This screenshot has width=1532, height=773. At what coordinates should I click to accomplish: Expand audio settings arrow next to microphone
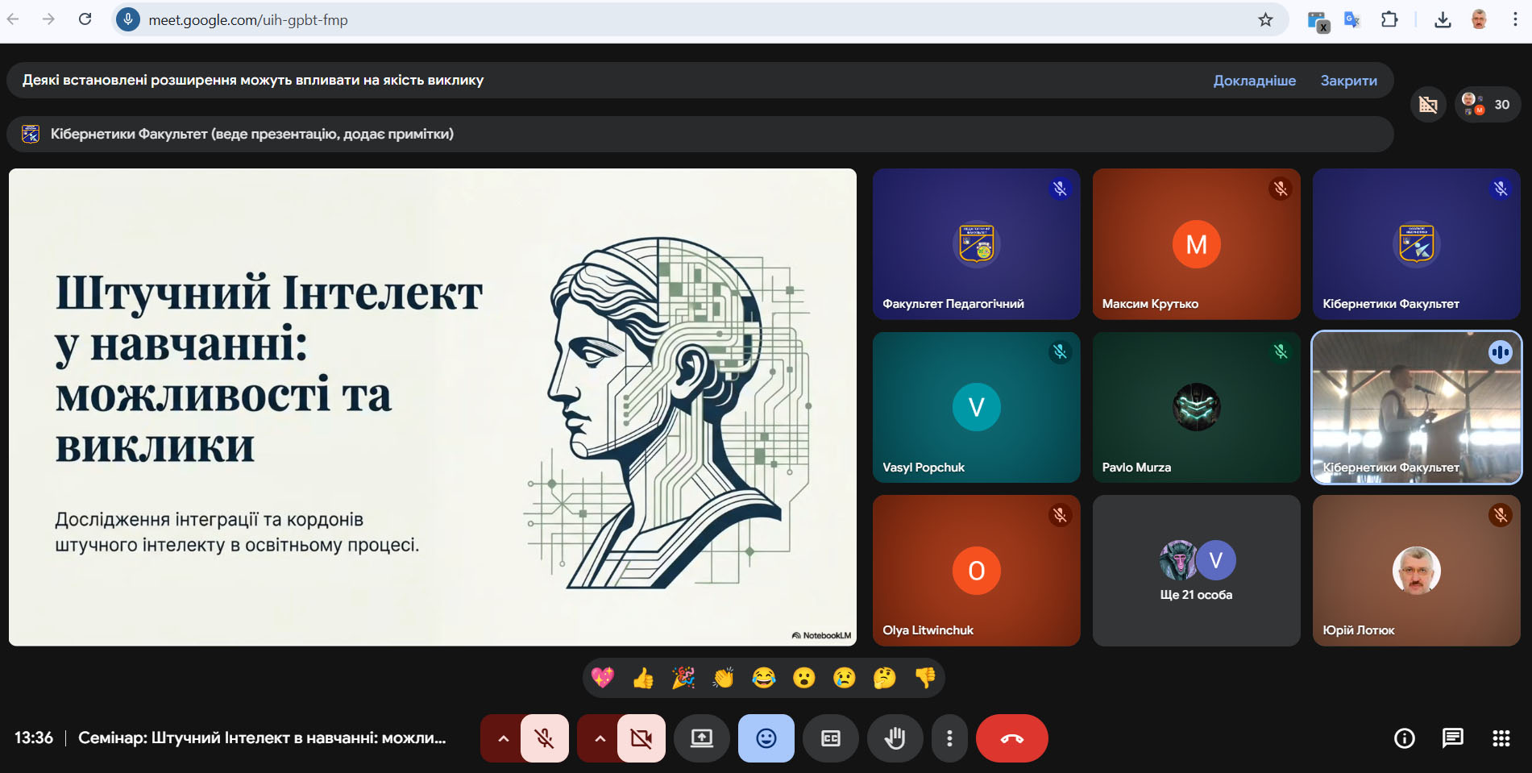[503, 738]
